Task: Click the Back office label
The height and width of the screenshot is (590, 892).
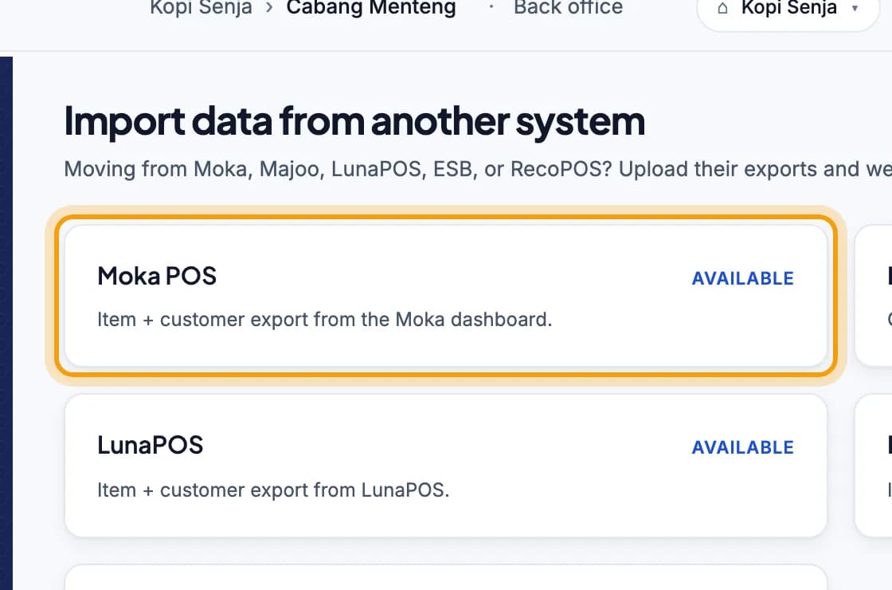Action: tap(568, 7)
